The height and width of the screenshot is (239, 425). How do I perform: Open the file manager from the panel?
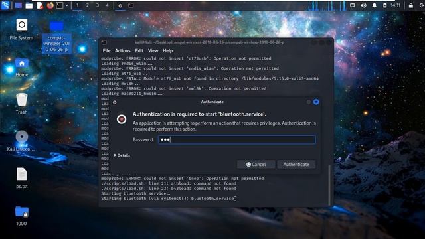pyautogui.click(x=29, y=5)
